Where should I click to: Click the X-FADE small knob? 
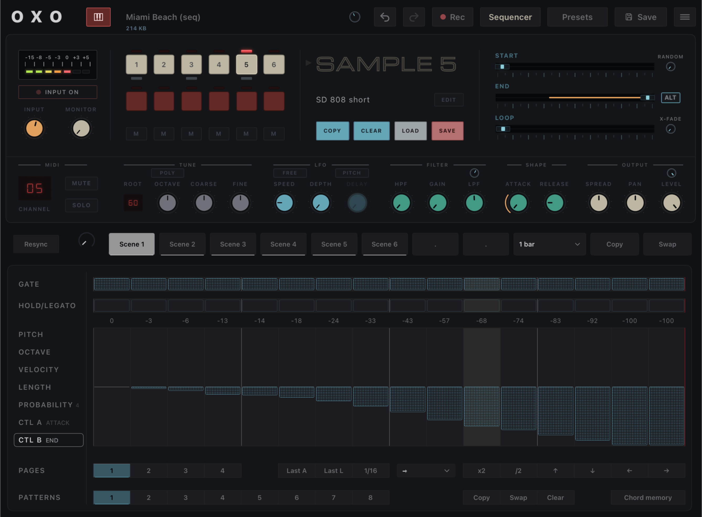point(670,129)
